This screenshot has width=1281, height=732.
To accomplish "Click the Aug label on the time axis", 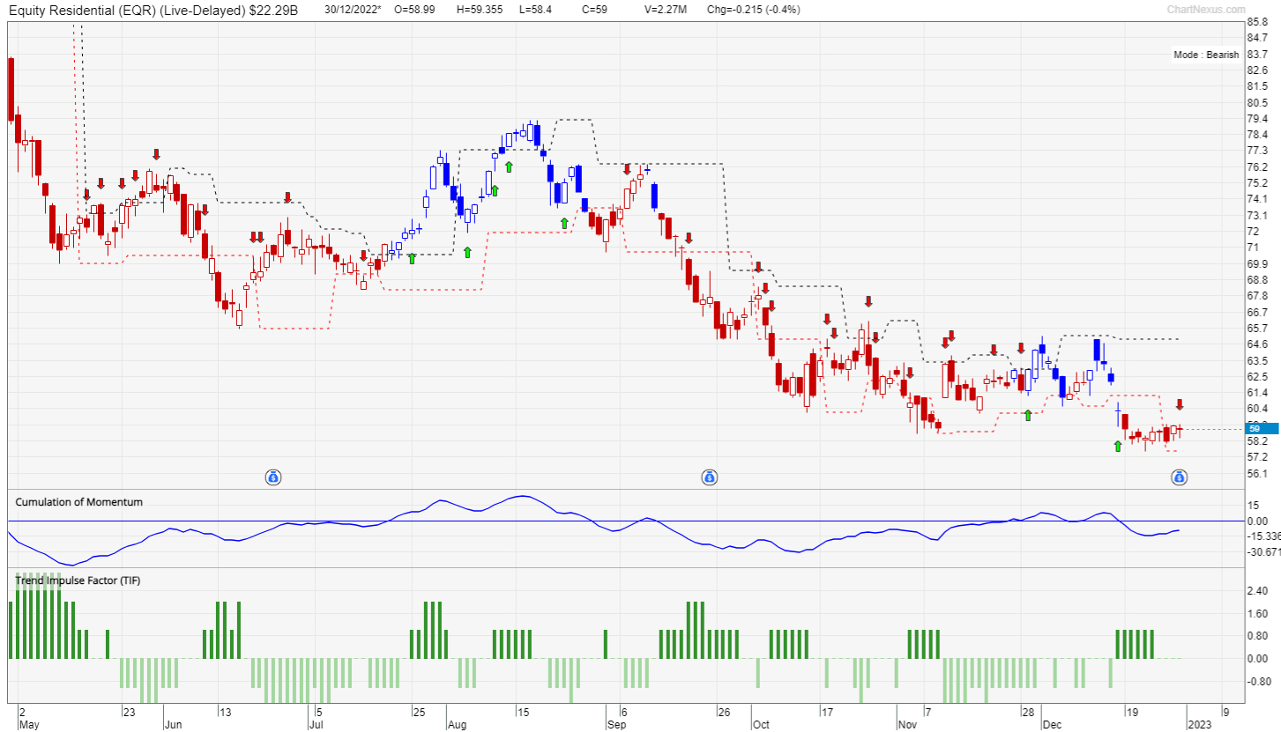I will click(457, 725).
